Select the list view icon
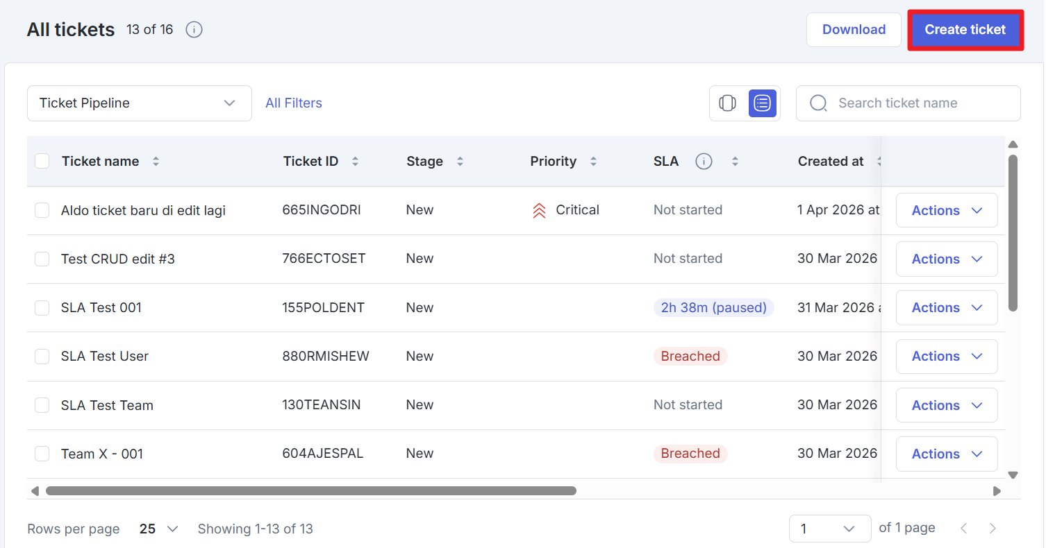 point(762,103)
